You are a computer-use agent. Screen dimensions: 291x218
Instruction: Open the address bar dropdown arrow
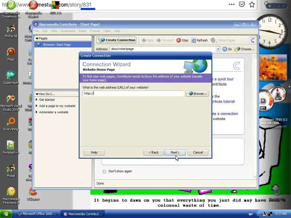coord(218,49)
